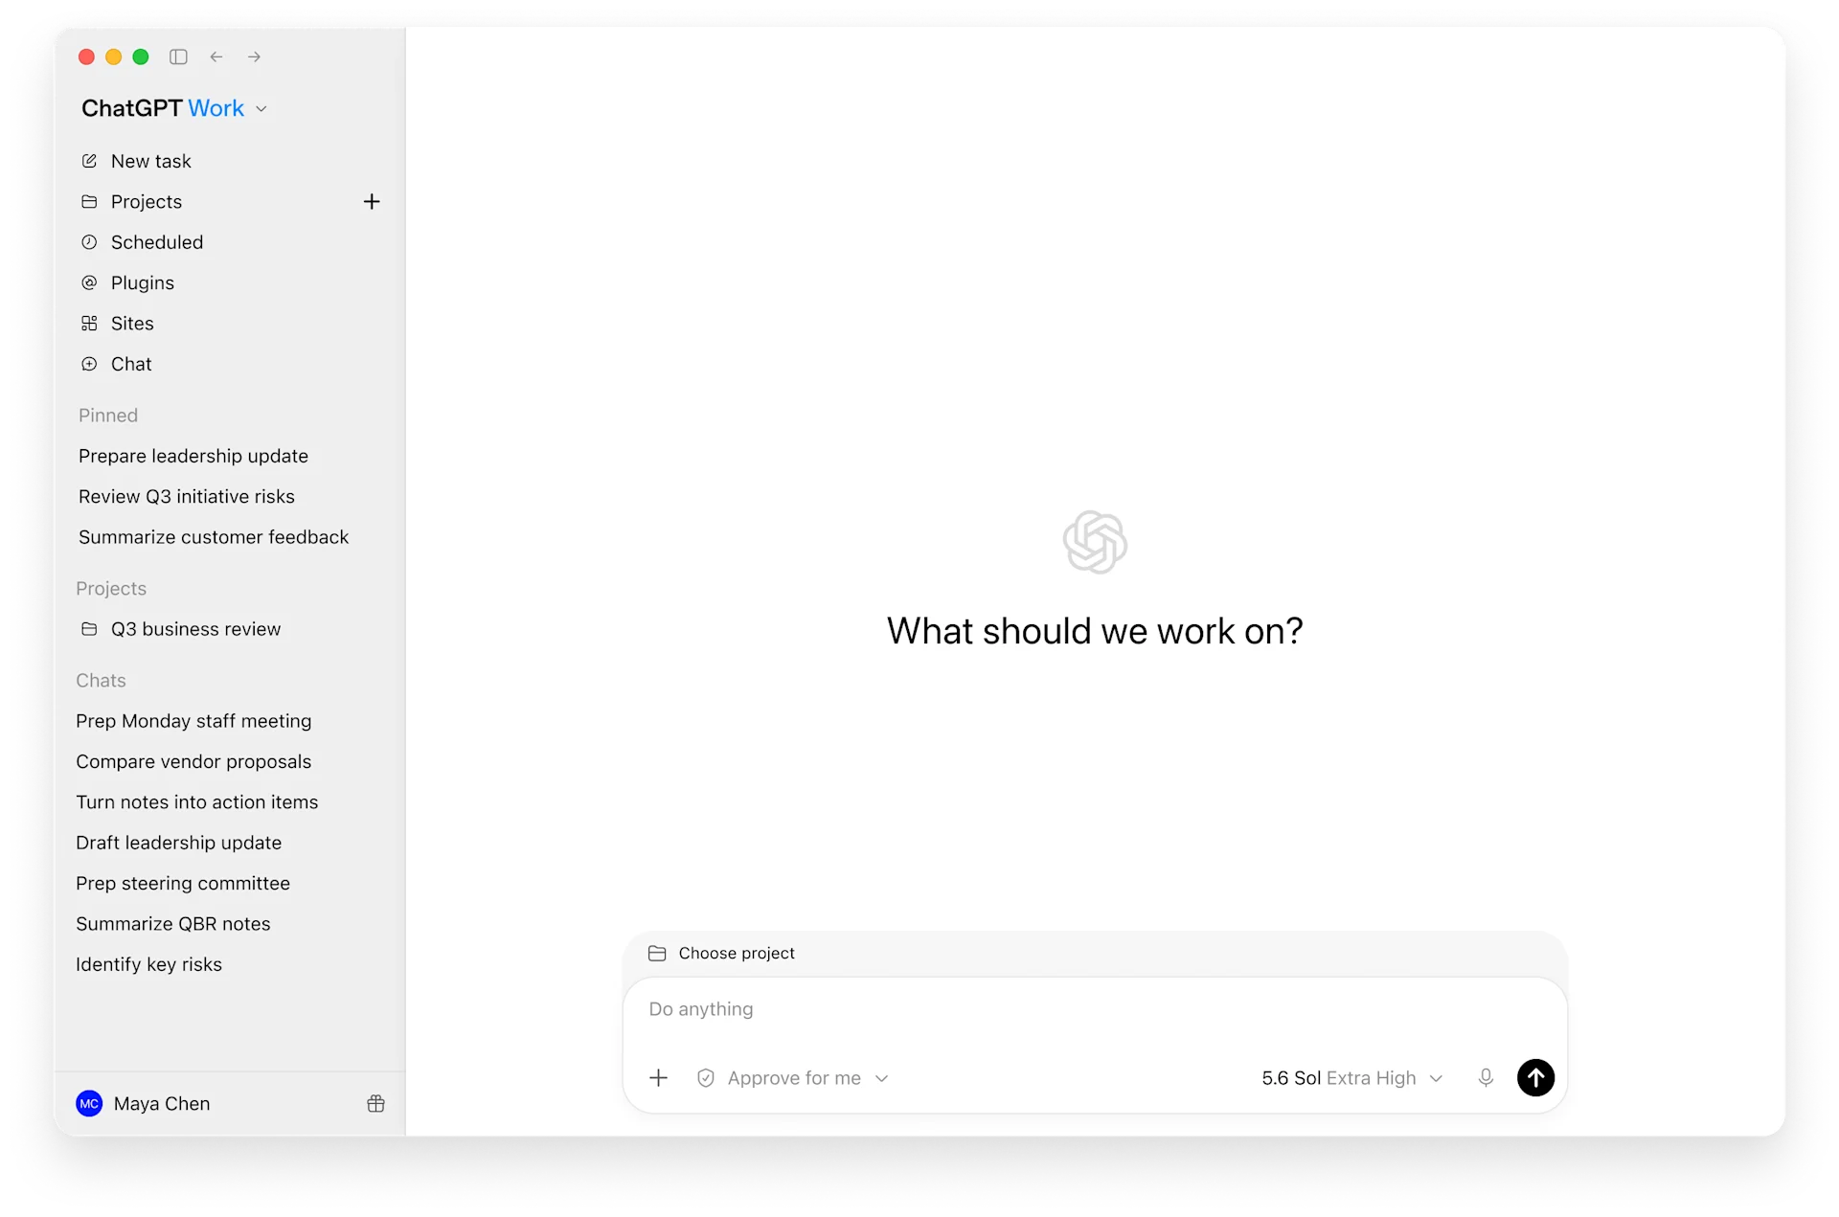
Task: Open chat Summarize QBR notes
Action: [173, 924]
